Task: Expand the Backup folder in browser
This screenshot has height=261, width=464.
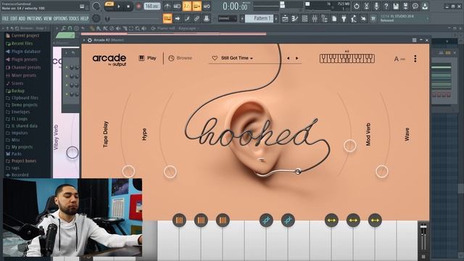Action: coord(17,91)
